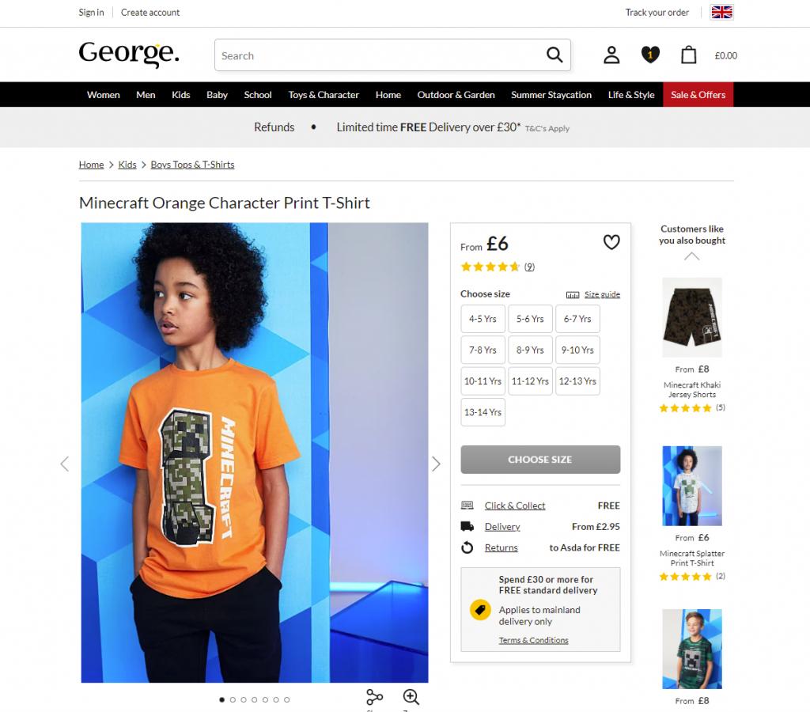Click the Click & Collect link
Screen dimensions: 810x712
[x=514, y=506]
